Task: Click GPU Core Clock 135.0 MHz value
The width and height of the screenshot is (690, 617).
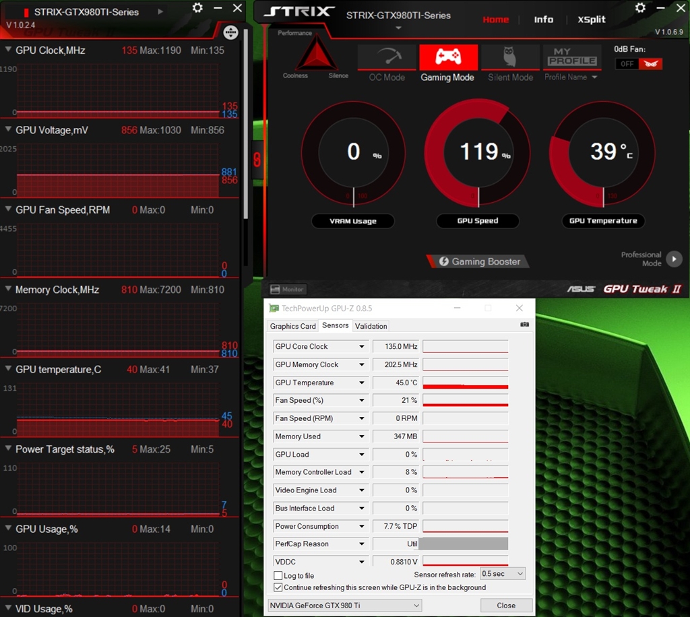Action: pyautogui.click(x=395, y=346)
